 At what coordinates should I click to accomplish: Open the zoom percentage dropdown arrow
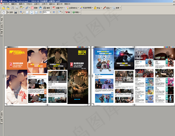pyautogui.click(x=51, y=12)
